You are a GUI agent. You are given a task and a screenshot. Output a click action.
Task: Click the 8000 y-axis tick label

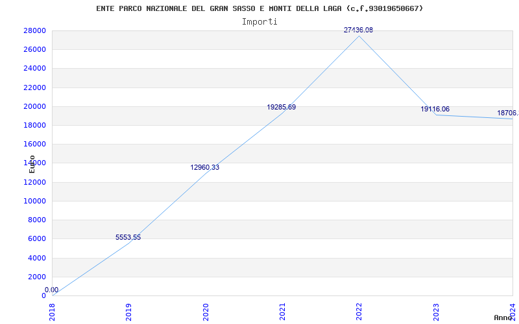37,220
